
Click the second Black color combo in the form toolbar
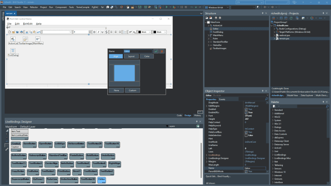[x=160, y=32]
